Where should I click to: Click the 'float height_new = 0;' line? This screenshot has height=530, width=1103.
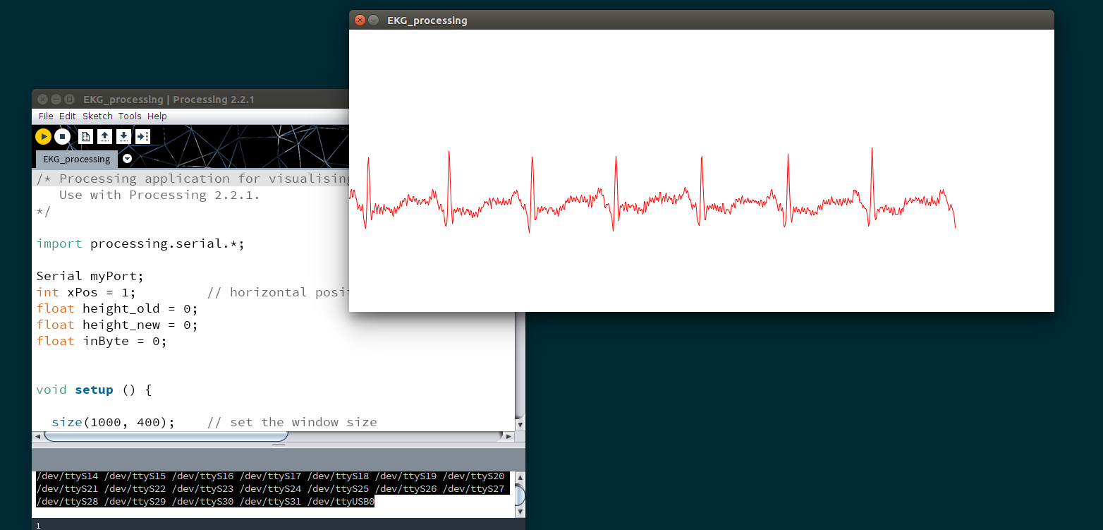pos(117,325)
